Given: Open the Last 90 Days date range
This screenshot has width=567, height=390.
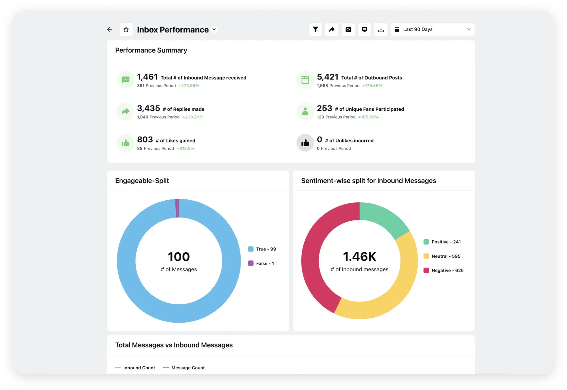Looking at the screenshot, I should (x=418, y=29).
